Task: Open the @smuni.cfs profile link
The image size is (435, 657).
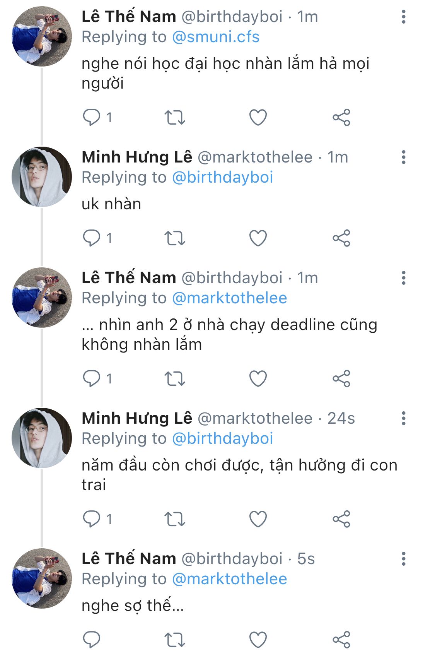Action: coord(215,37)
